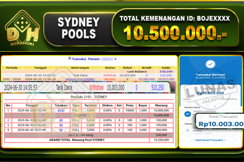Click the Tebakan column header
Image resolution: width=244 pixels, height=162 pixels.
click(x=61, y=105)
